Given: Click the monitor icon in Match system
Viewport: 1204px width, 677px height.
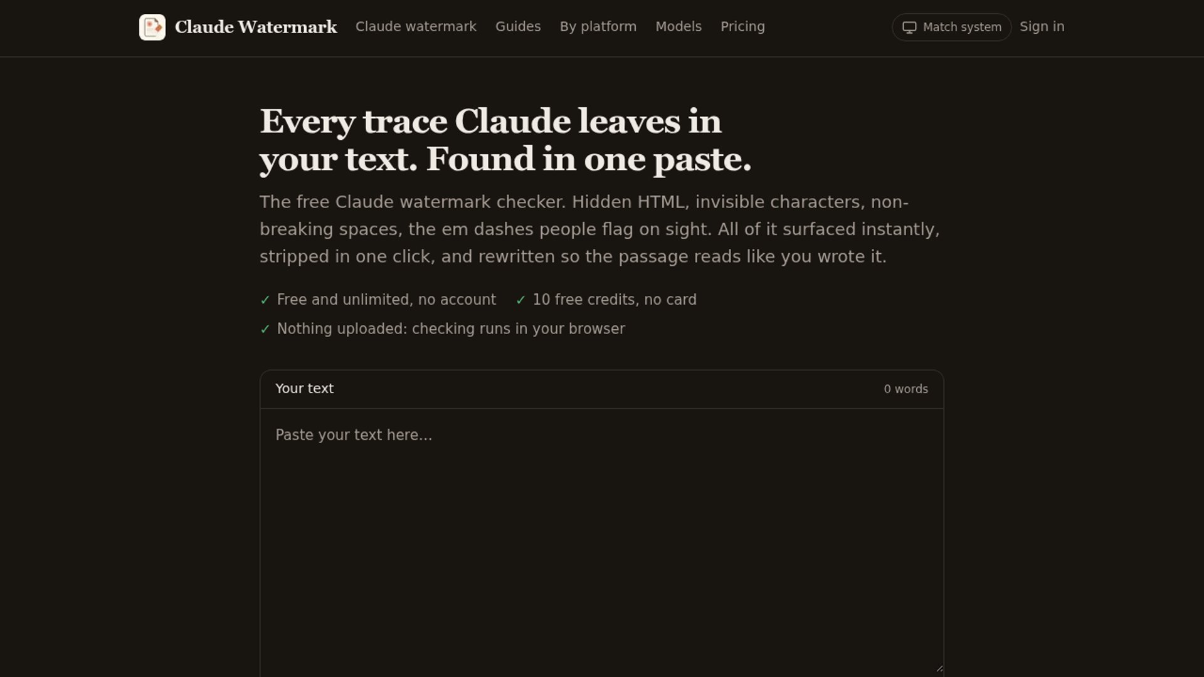Looking at the screenshot, I should coord(909,28).
